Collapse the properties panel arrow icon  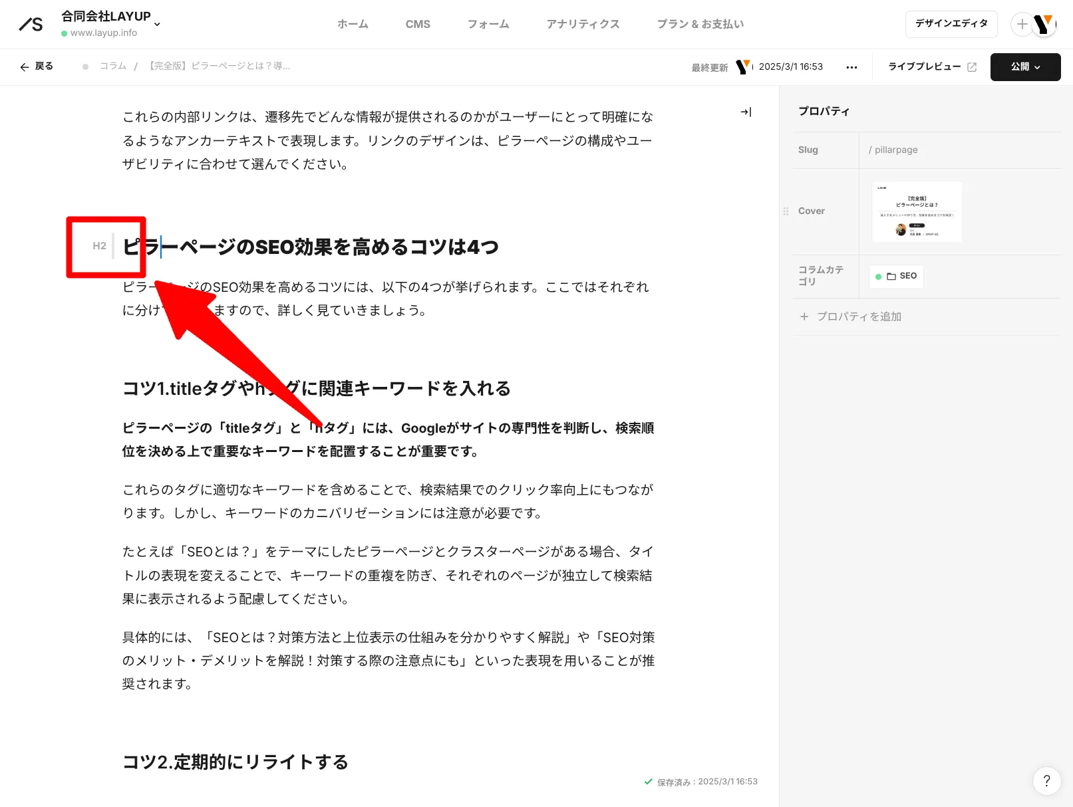coord(746,112)
